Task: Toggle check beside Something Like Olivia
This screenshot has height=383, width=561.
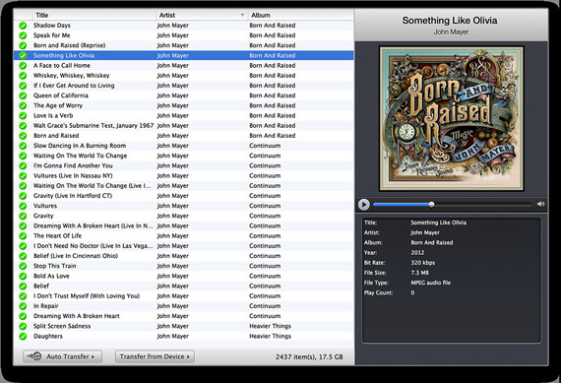Action: pyautogui.click(x=23, y=55)
